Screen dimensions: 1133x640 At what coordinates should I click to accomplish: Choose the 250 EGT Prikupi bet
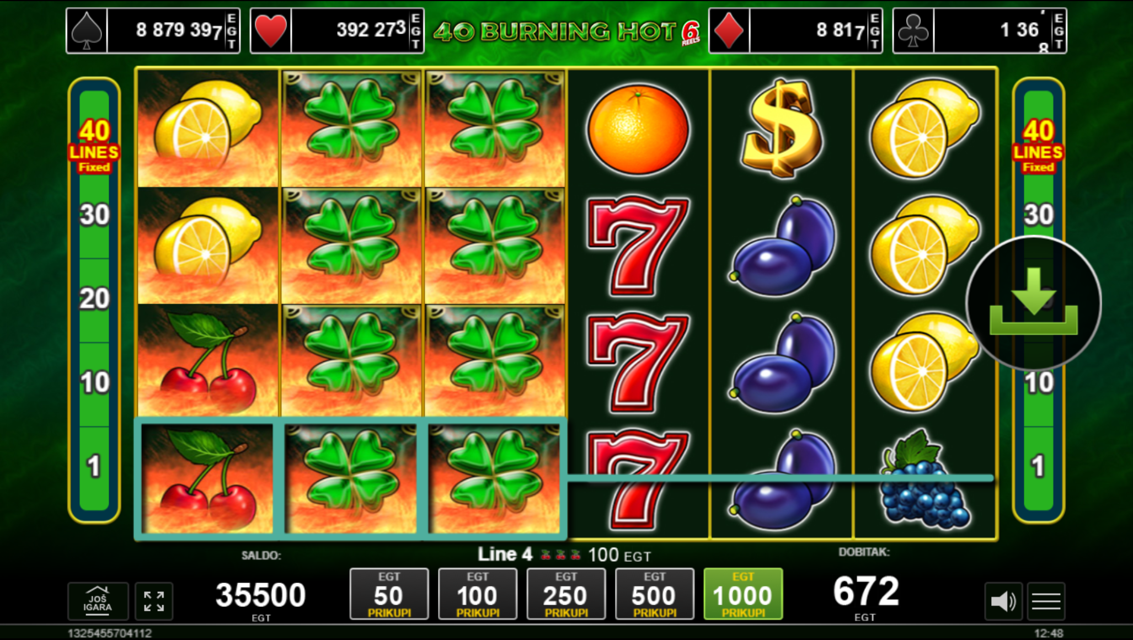click(566, 594)
